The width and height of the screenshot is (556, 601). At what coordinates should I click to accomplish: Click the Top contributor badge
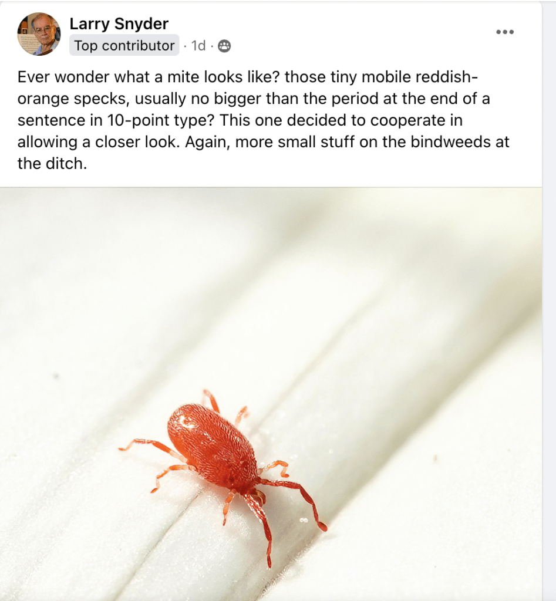(x=124, y=45)
